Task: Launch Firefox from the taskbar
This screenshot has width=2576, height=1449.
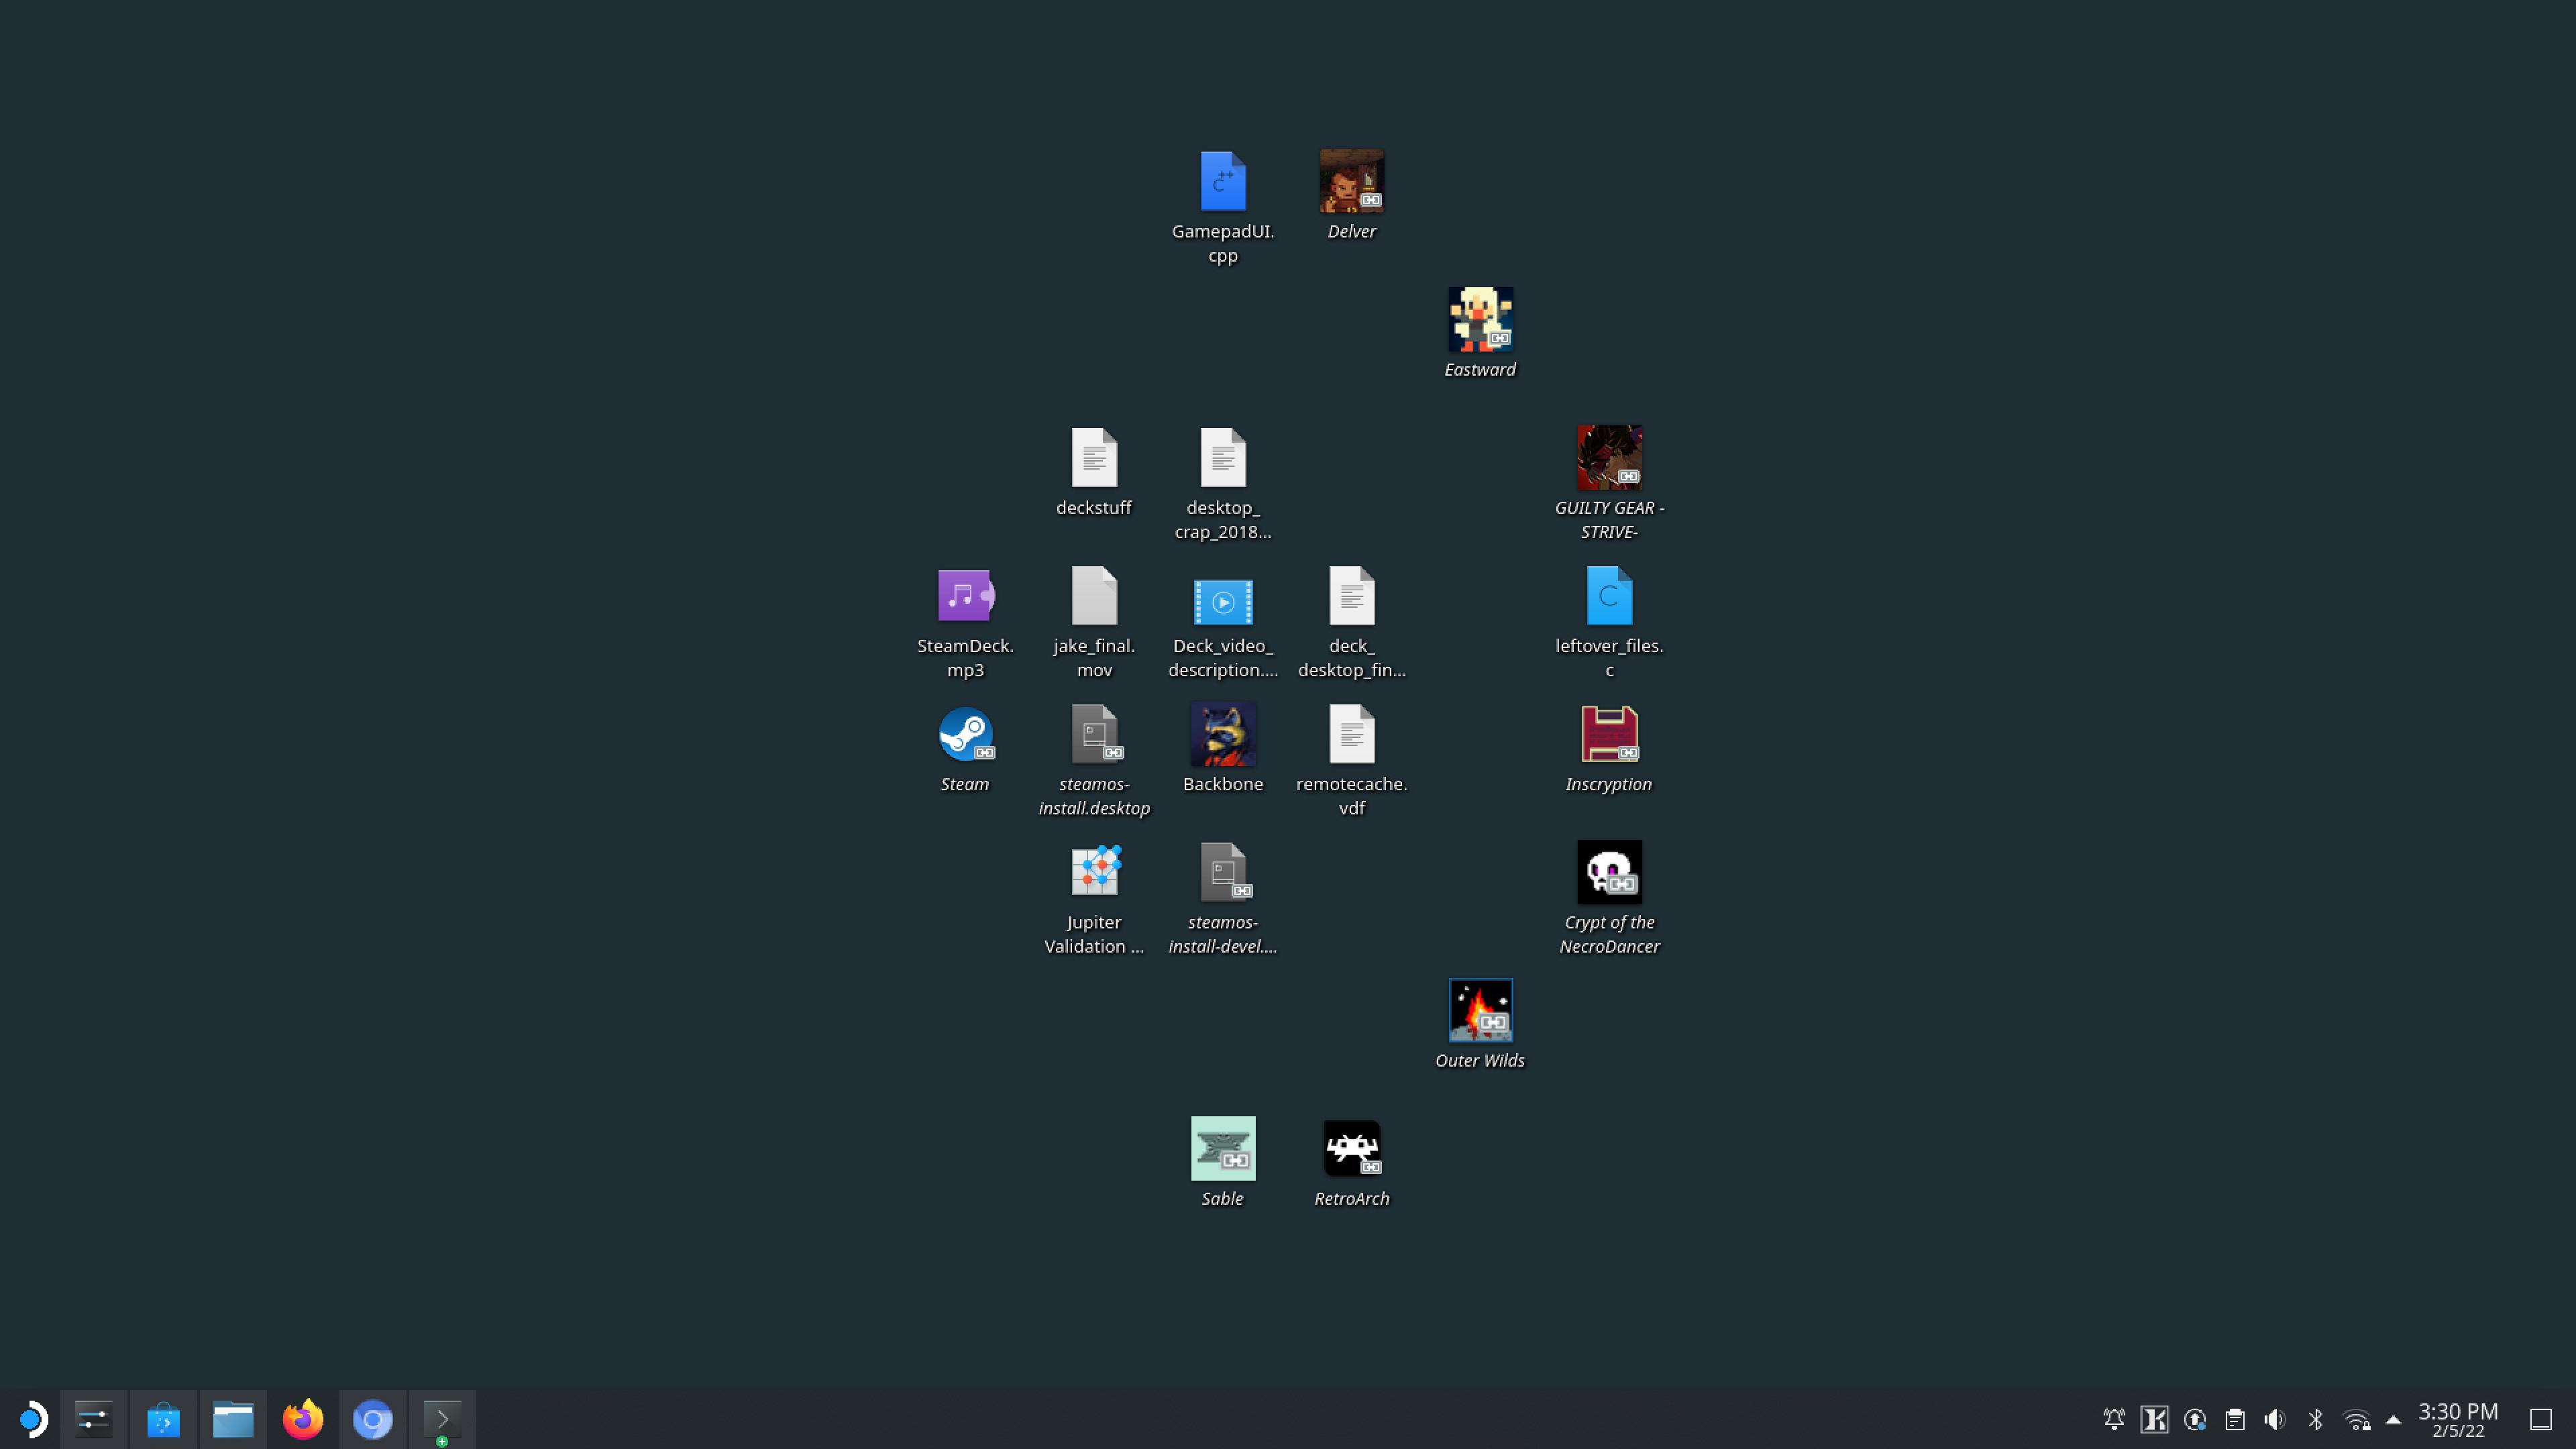Action: click(303, 1419)
